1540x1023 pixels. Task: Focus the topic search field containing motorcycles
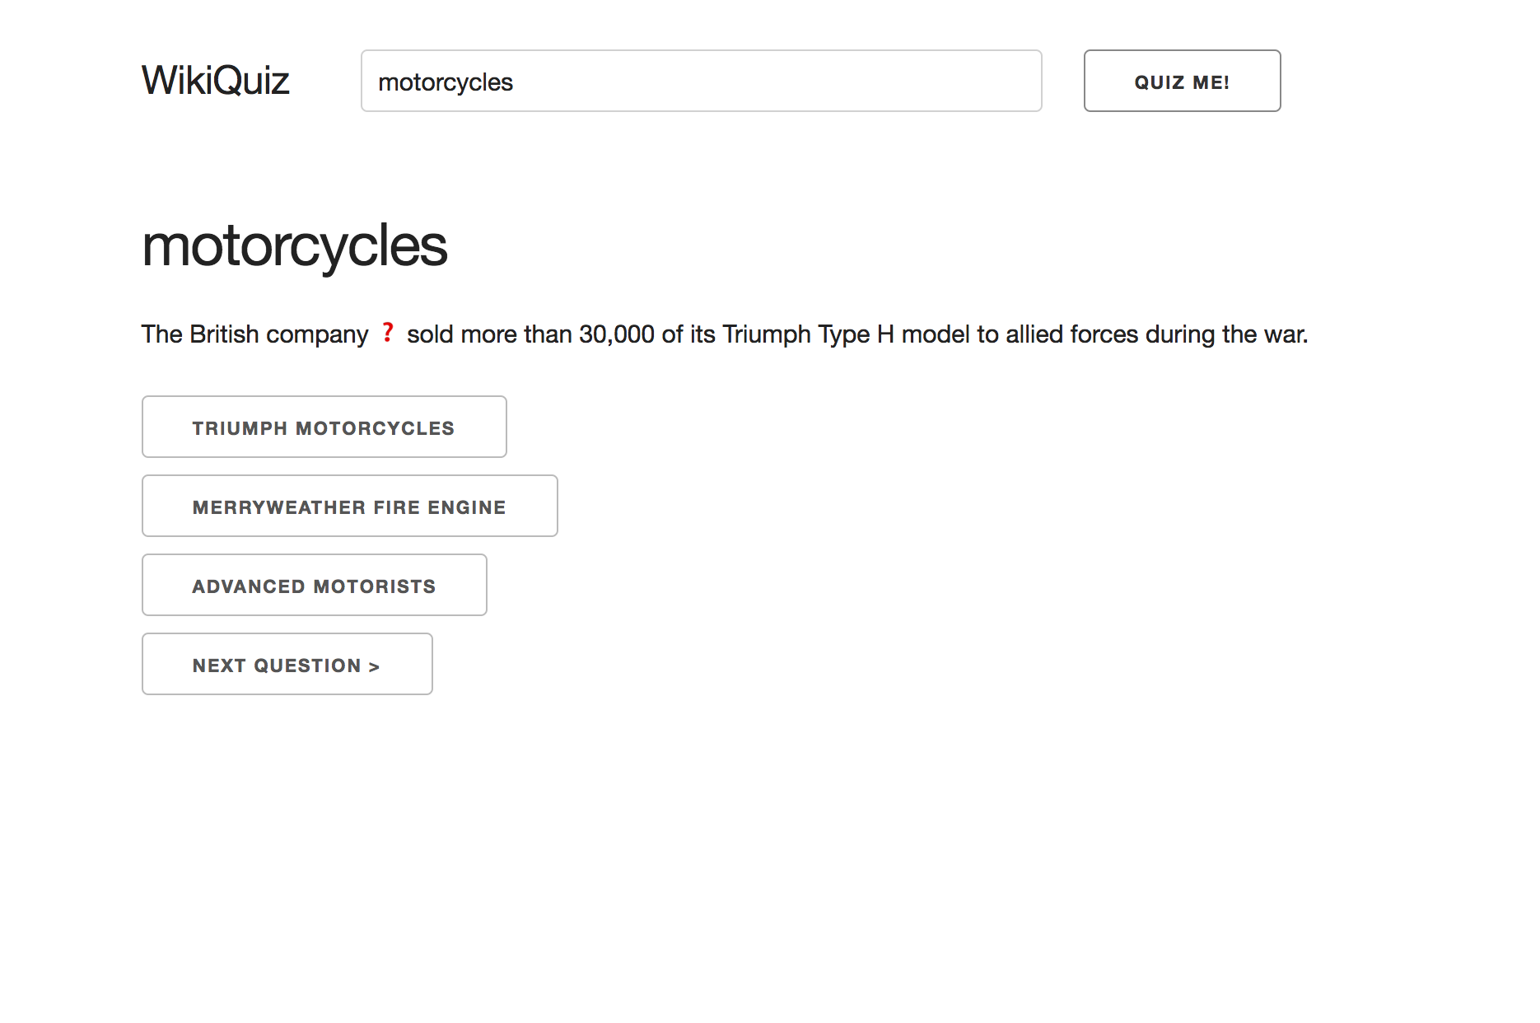pyautogui.click(x=701, y=81)
